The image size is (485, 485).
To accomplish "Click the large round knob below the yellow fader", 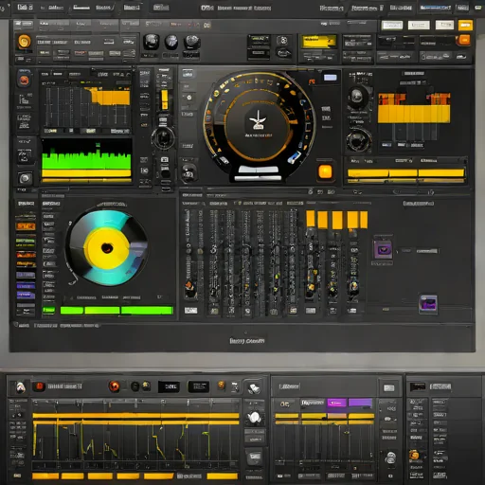I will (163, 137).
